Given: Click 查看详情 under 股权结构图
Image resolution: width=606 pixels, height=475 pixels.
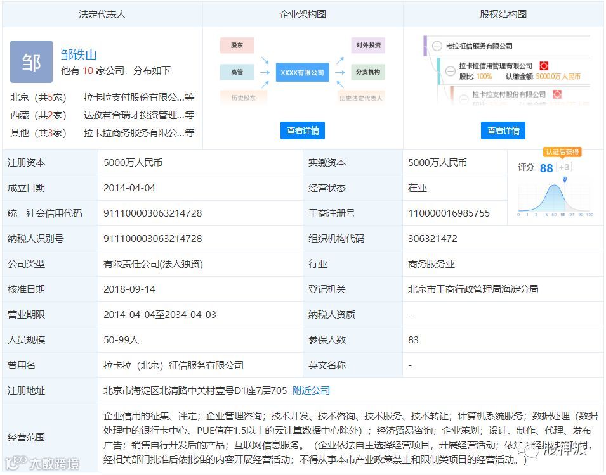Looking at the screenshot, I should tap(503, 130).
